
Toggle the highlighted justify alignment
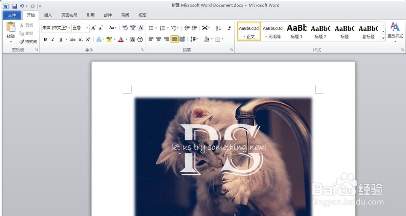pos(175,39)
